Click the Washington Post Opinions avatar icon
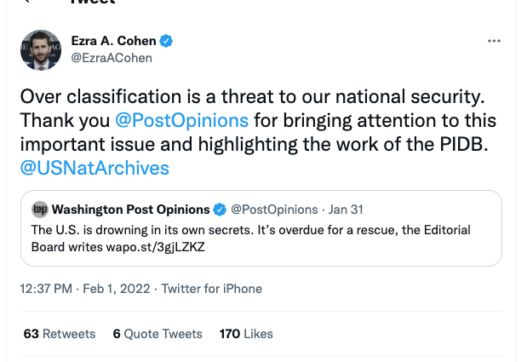This screenshot has width=527, height=362. (40, 210)
